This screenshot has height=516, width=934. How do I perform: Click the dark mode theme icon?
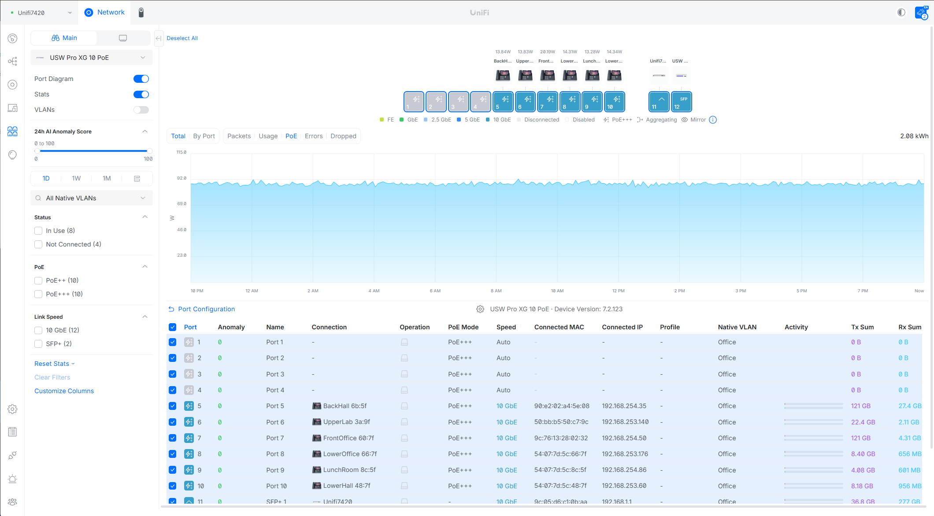(901, 12)
